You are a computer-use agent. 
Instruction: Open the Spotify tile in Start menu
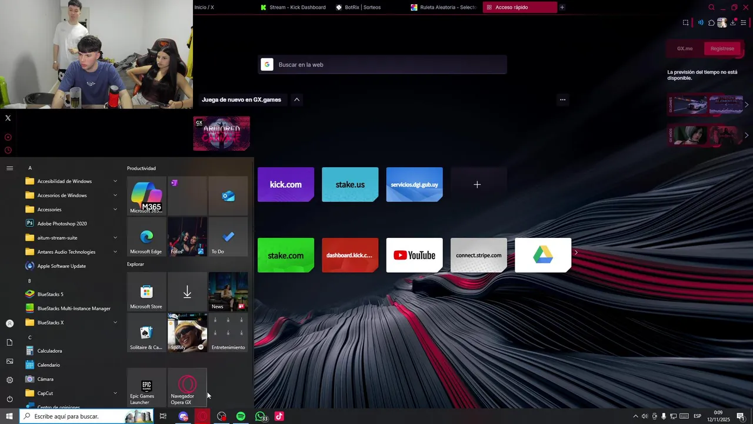187,333
